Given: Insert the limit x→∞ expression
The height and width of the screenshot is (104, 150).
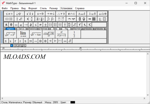Looking at the screenshot, I should pos(23,34).
